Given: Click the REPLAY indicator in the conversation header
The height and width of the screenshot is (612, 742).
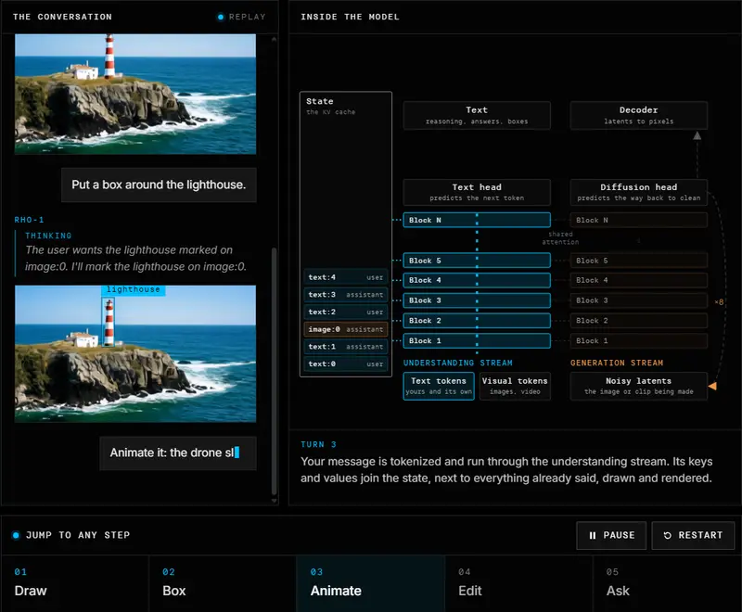Looking at the screenshot, I should point(241,17).
